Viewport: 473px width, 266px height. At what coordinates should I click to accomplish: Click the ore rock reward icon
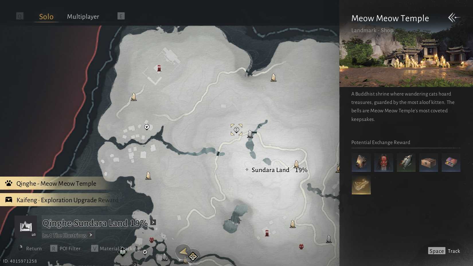click(361, 163)
